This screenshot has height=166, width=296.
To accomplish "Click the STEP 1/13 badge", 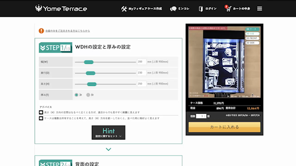I will point(55,47).
